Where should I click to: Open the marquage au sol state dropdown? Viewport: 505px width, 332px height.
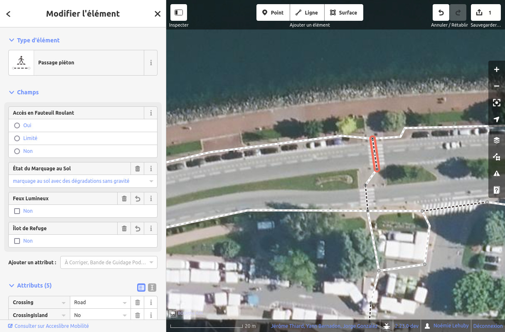[x=83, y=181]
